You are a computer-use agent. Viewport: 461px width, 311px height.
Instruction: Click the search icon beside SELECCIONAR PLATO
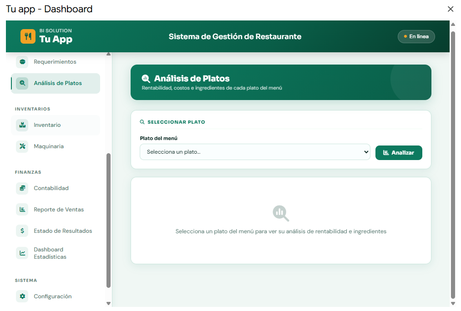(x=142, y=122)
